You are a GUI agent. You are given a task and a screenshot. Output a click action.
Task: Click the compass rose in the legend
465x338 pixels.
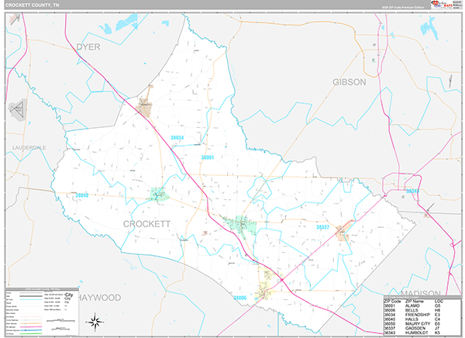95,322
